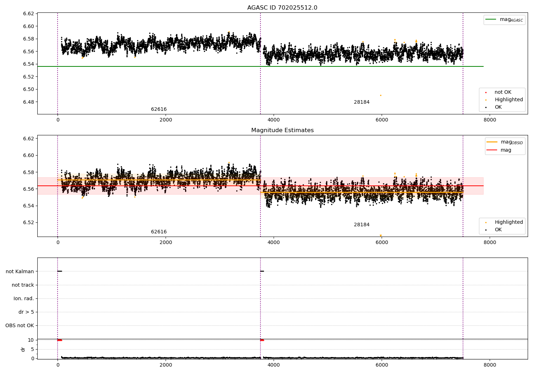Select the mag AGASC legend entry in top plot

click(504, 20)
